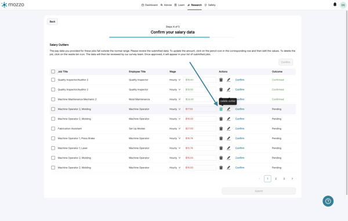
Task: Check the Fabrication Assistant row checkbox
Action: (53, 128)
